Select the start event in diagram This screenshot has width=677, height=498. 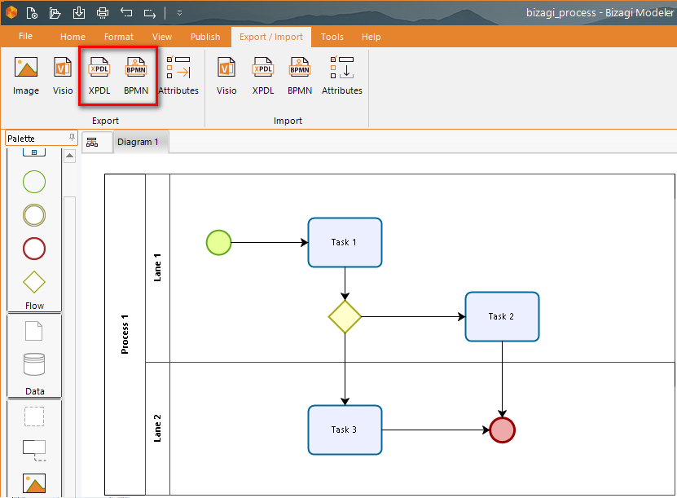(218, 242)
